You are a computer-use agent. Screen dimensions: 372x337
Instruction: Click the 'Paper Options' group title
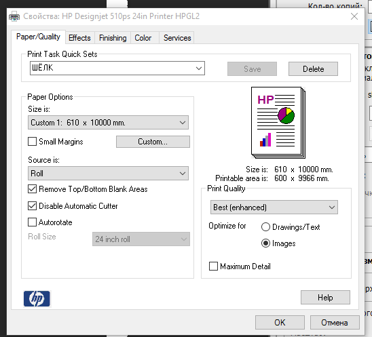50,97
